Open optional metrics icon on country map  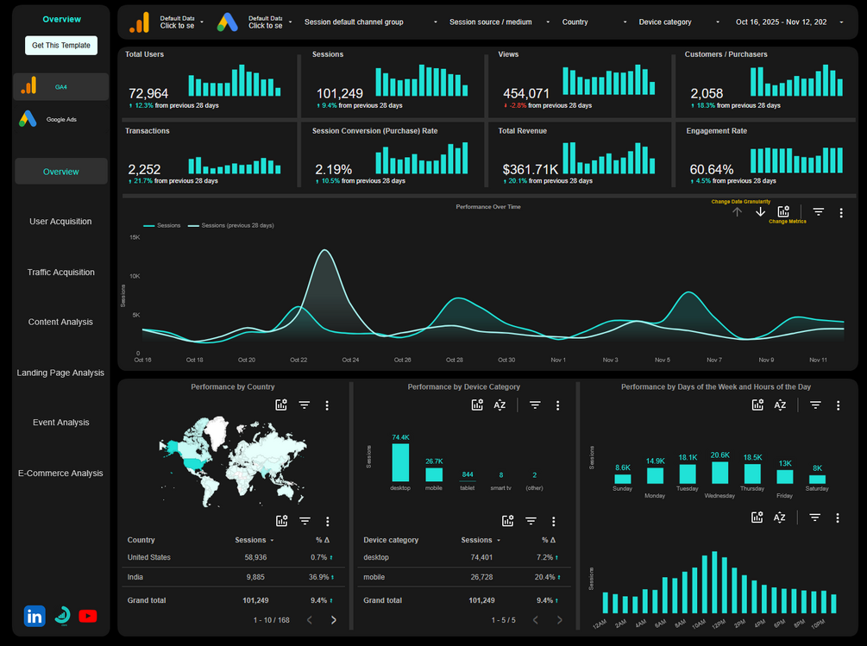click(281, 405)
